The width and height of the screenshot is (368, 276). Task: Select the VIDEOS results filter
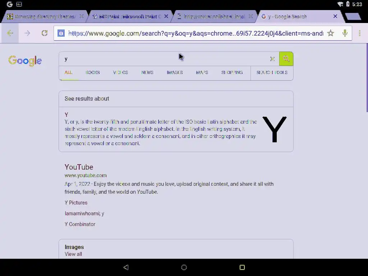click(x=120, y=72)
